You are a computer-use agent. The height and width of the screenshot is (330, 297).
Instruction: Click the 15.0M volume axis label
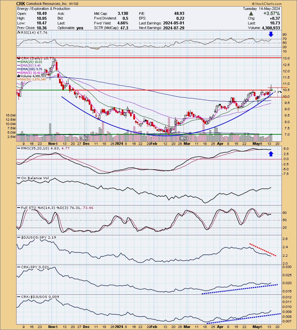[x=11, y=115]
